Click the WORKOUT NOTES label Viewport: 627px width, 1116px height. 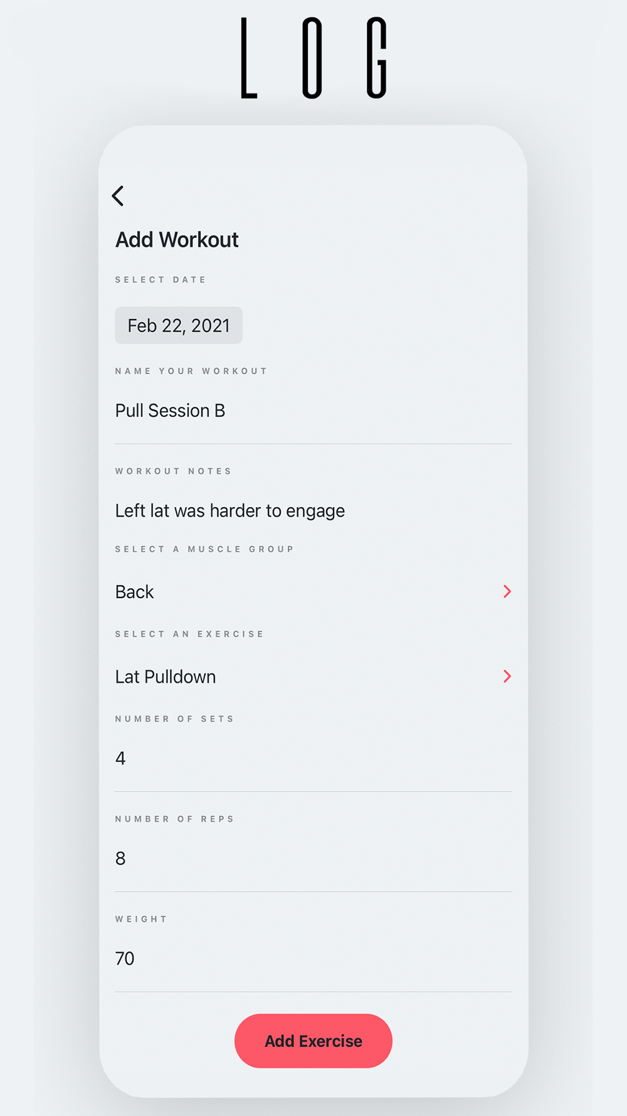pyautogui.click(x=173, y=471)
